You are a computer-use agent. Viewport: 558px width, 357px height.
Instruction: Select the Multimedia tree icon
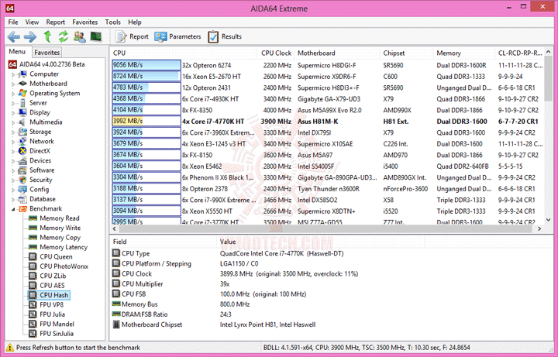(x=22, y=122)
